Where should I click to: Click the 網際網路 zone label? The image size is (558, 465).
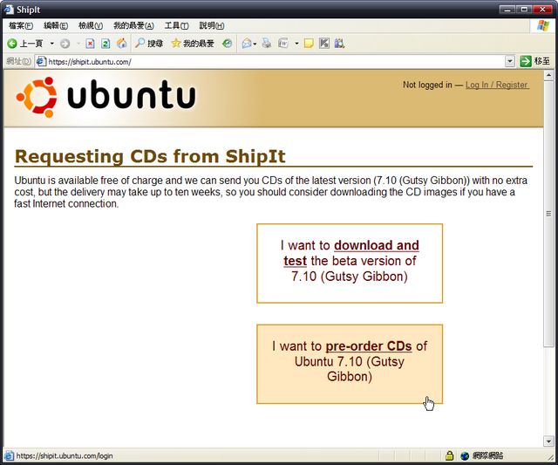(x=487, y=455)
